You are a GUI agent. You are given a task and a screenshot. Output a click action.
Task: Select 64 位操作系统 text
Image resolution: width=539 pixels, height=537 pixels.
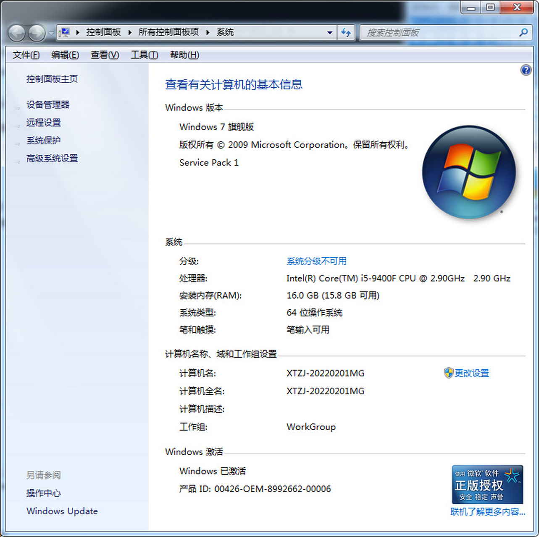coord(315,313)
